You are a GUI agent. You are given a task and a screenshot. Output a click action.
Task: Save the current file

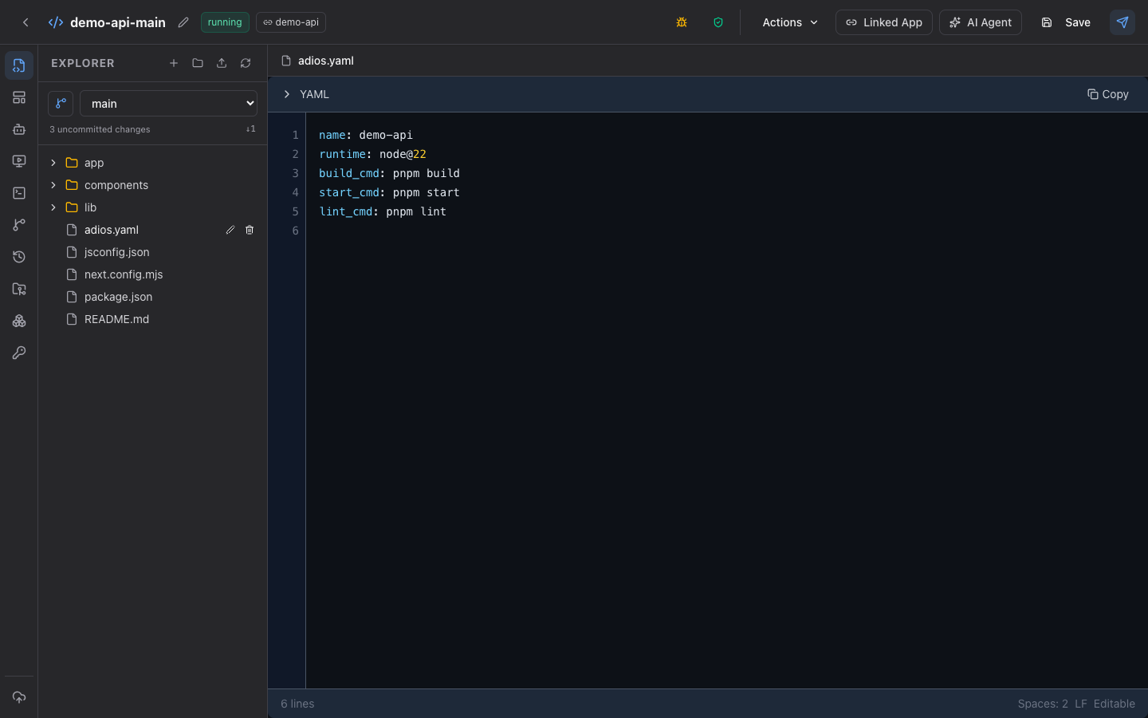(1066, 22)
